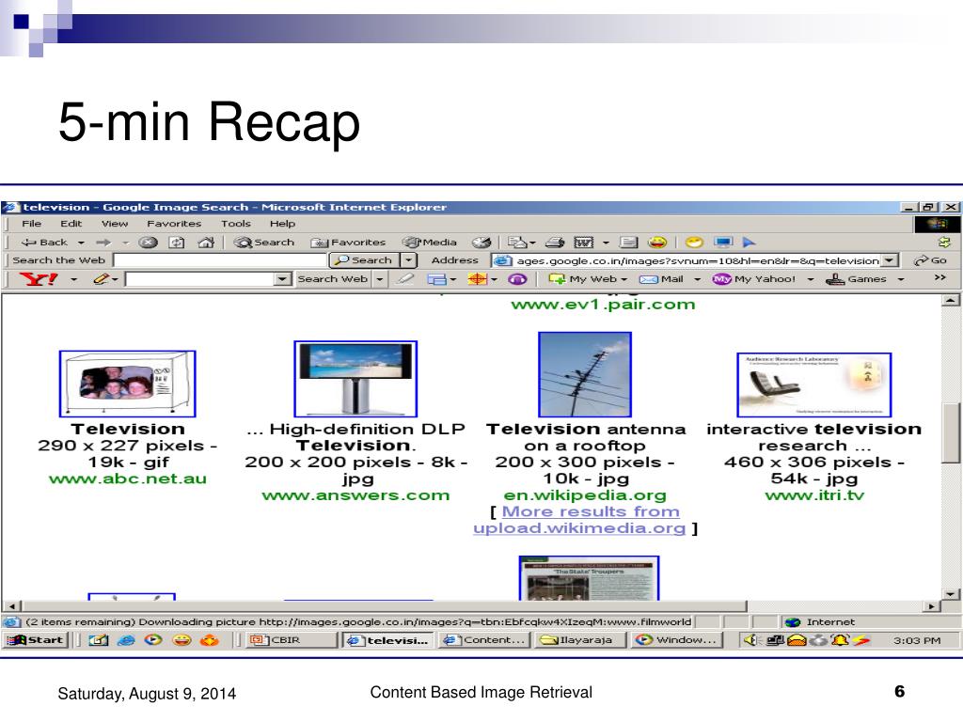Switch to the CBIR taskbar window
Screen dimensions: 963x722
[292, 640]
